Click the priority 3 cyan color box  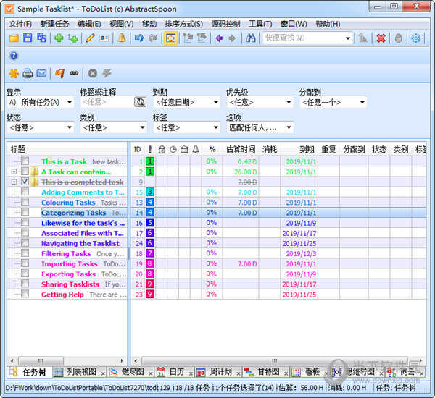tap(149, 192)
